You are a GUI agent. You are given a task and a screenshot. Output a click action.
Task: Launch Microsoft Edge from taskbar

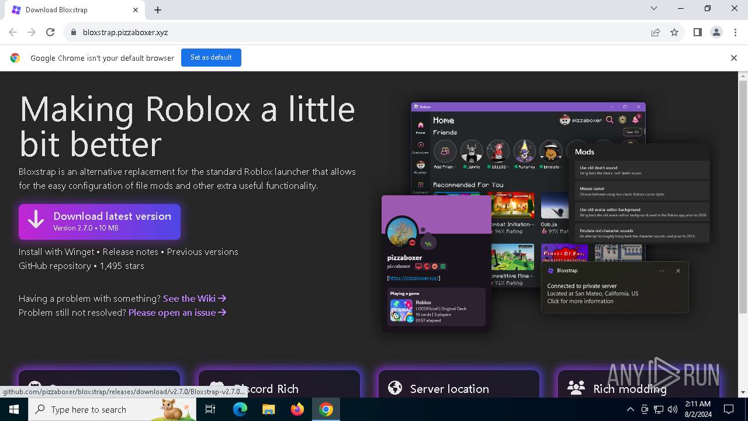tap(240, 409)
